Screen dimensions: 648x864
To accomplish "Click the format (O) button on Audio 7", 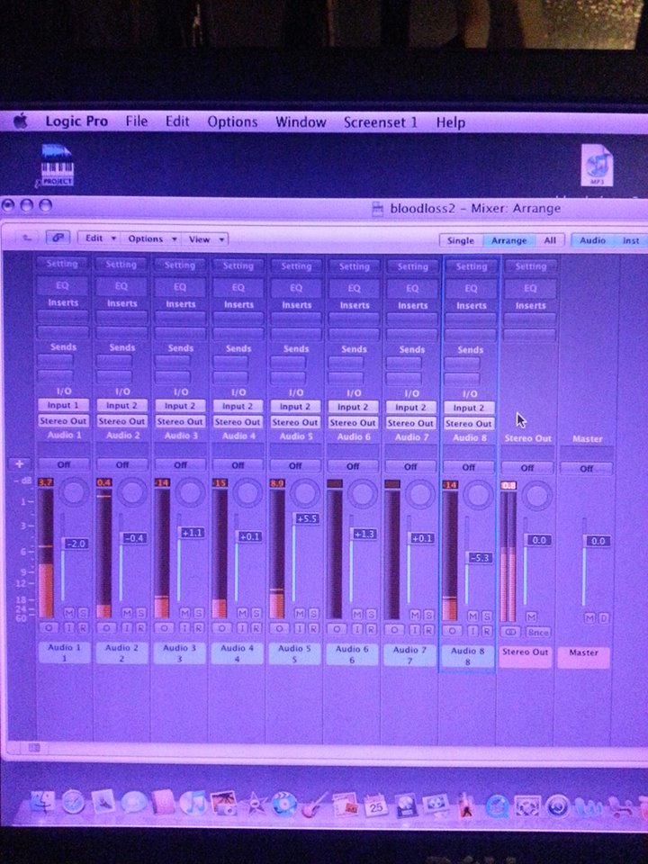I will 393,629.
